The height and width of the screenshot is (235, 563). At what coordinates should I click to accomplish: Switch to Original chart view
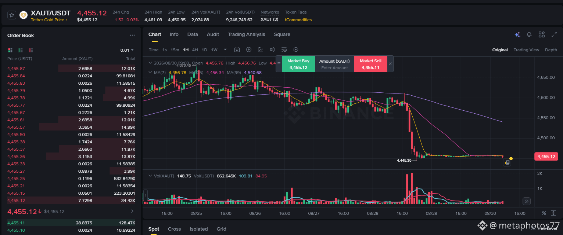[500, 50]
